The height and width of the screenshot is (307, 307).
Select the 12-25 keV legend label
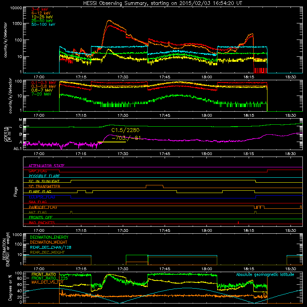[x=42, y=17]
